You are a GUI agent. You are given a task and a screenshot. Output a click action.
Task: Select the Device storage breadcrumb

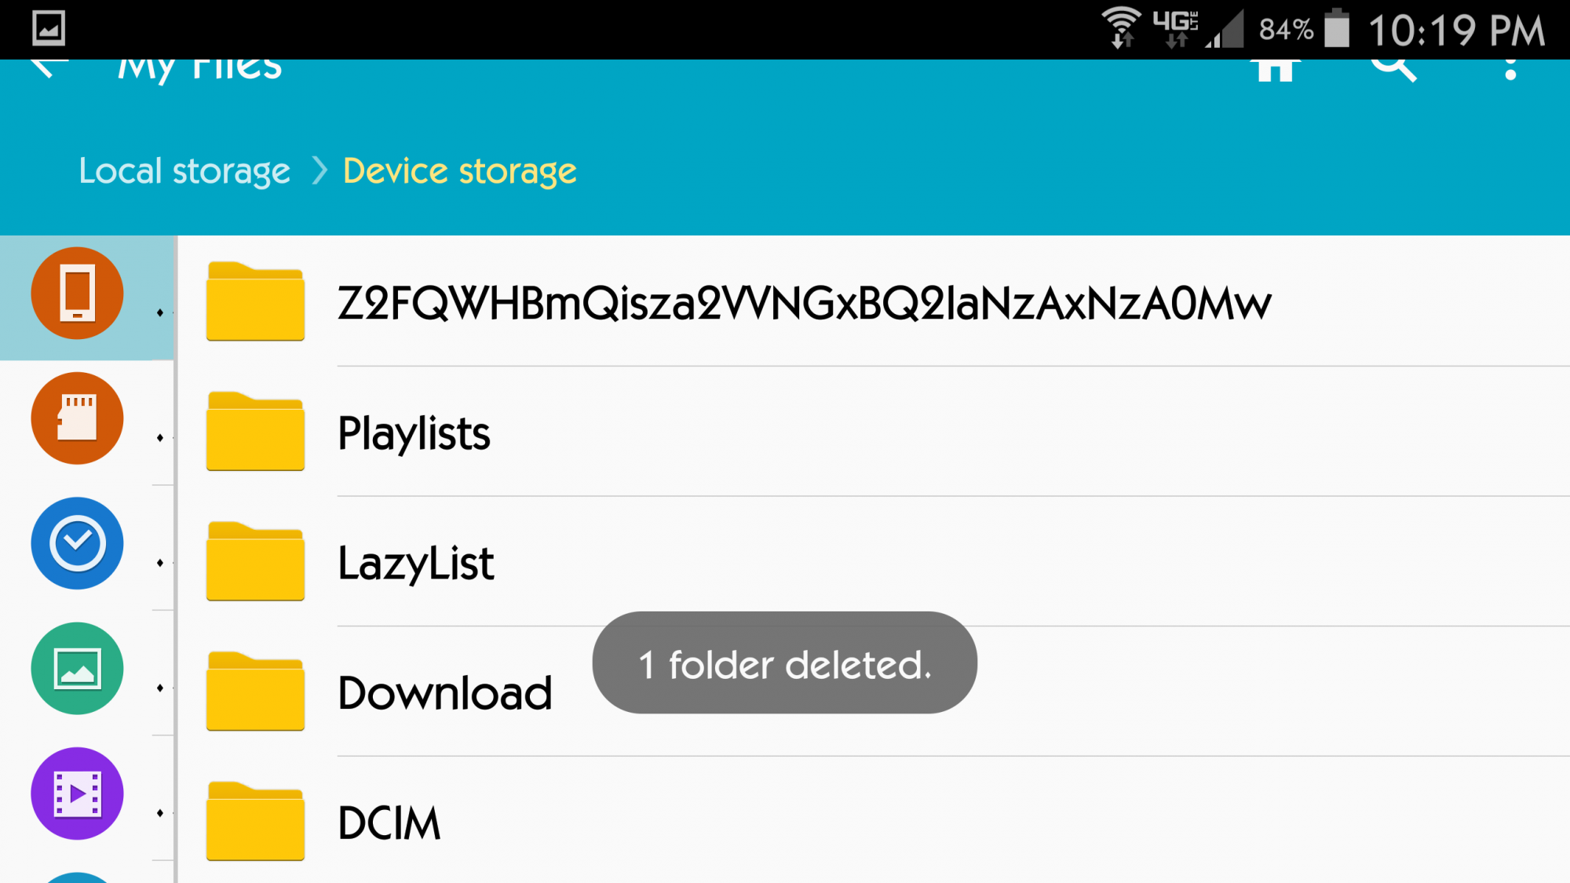[460, 171]
